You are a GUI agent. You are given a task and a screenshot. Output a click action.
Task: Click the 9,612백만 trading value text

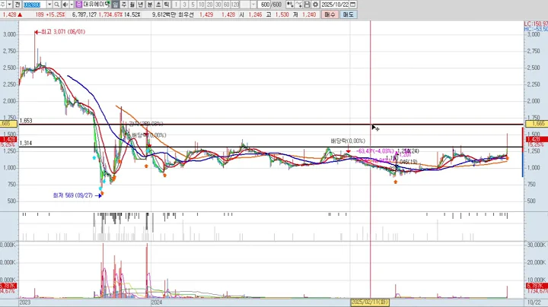[x=165, y=14]
